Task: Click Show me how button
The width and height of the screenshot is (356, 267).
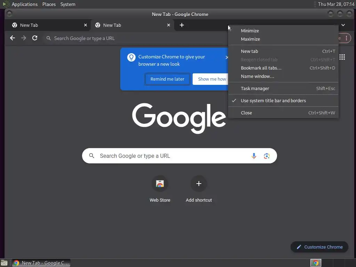Action: tap(210, 79)
